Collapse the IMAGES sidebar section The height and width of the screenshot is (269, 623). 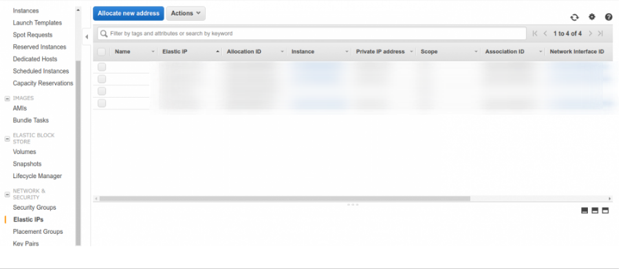(x=7, y=98)
